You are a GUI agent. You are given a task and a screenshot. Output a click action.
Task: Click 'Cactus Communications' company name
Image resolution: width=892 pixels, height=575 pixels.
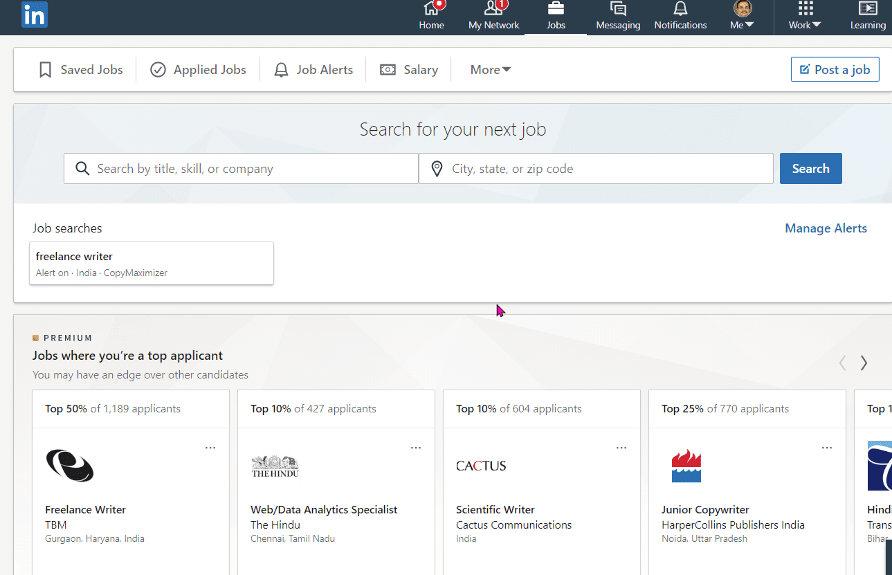click(x=513, y=525)
